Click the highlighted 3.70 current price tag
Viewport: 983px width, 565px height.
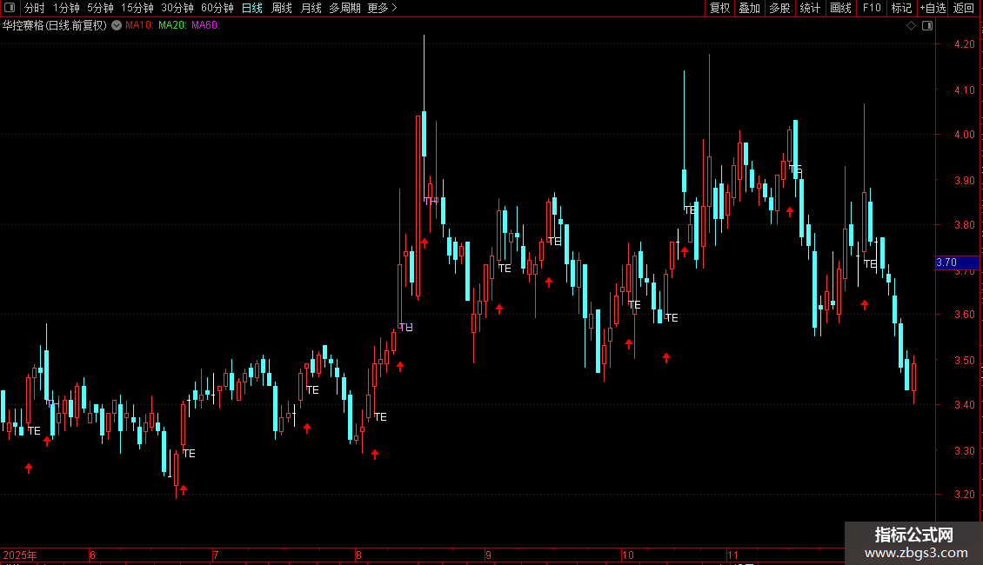(x=957, y=263)
